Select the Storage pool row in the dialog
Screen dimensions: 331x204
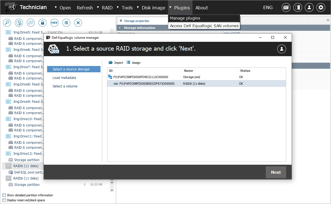197,77
